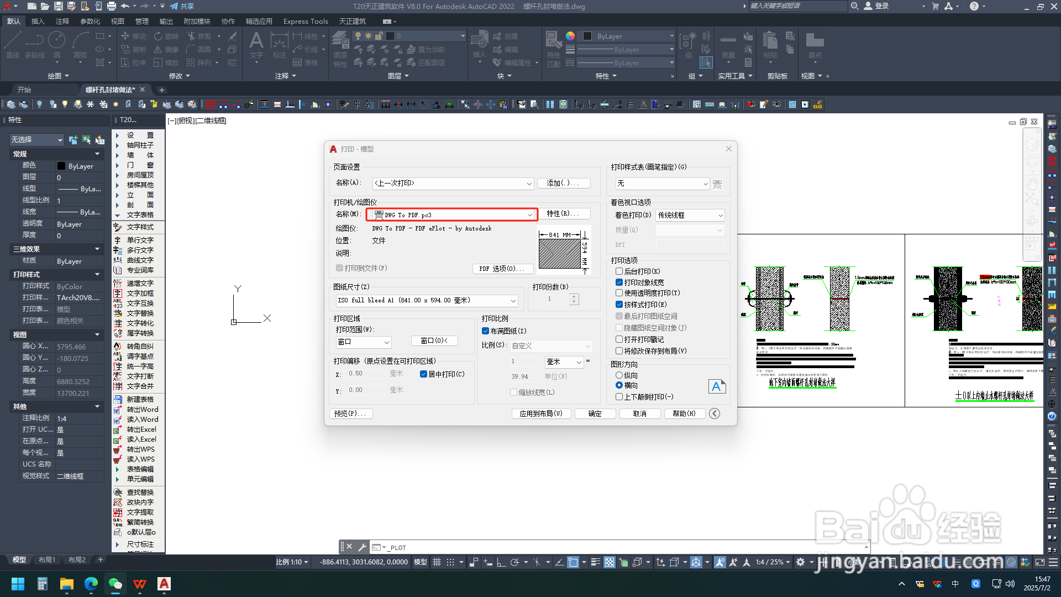Select the Line (直线) draw tool
The image size is (1061, 597).
13,44
